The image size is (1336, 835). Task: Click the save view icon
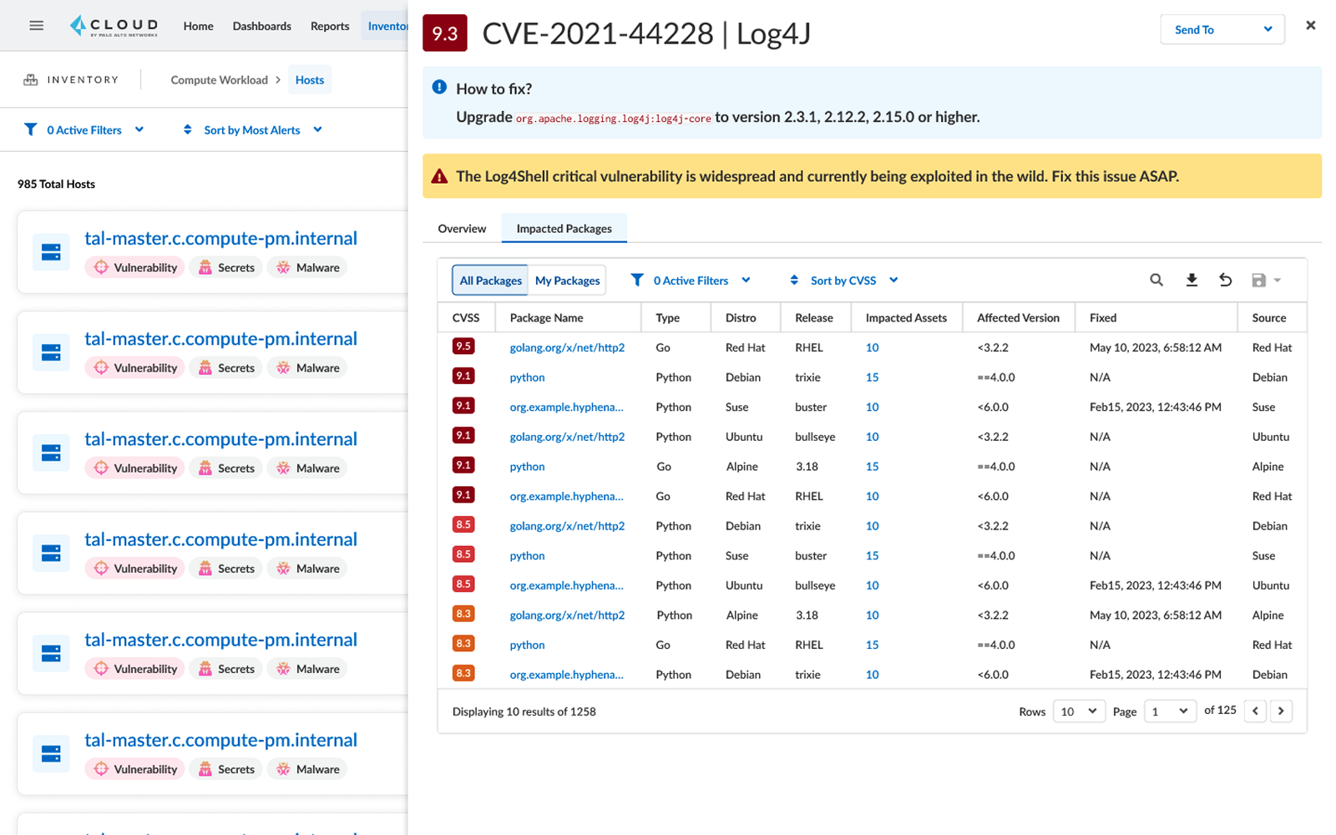click(1259, 280)
